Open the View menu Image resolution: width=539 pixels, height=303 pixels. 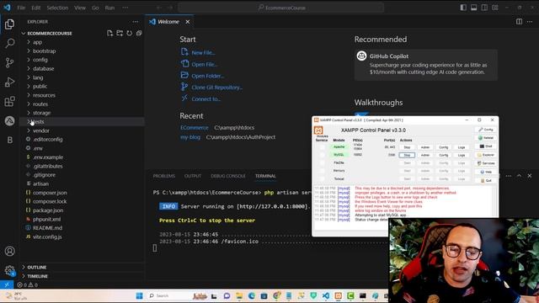pyautogui.click(x=80, y=8)
